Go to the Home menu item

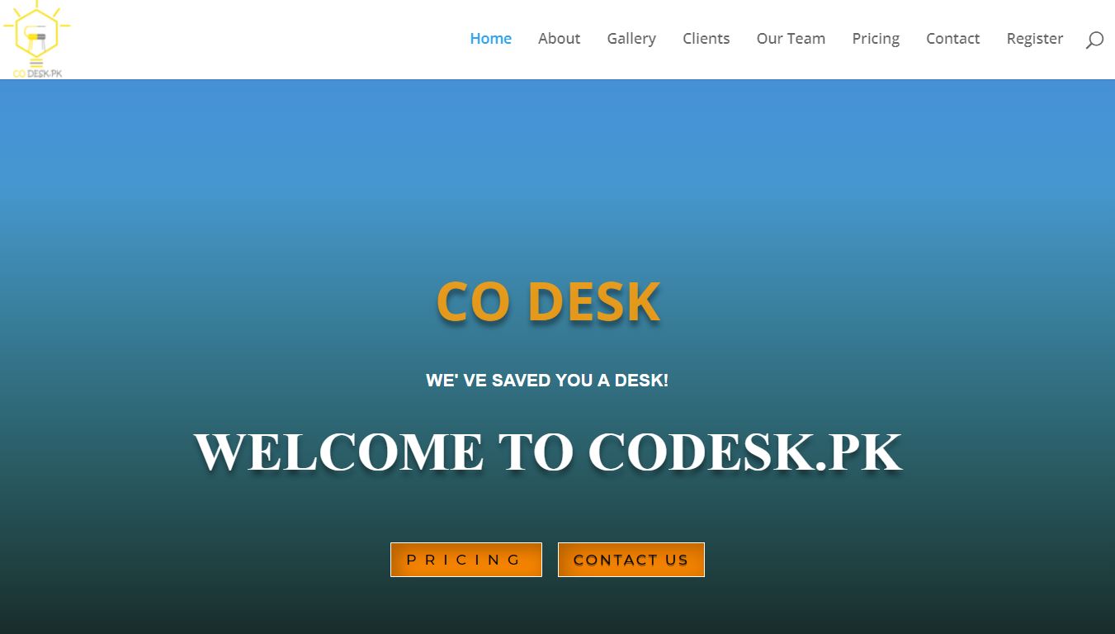490,39
